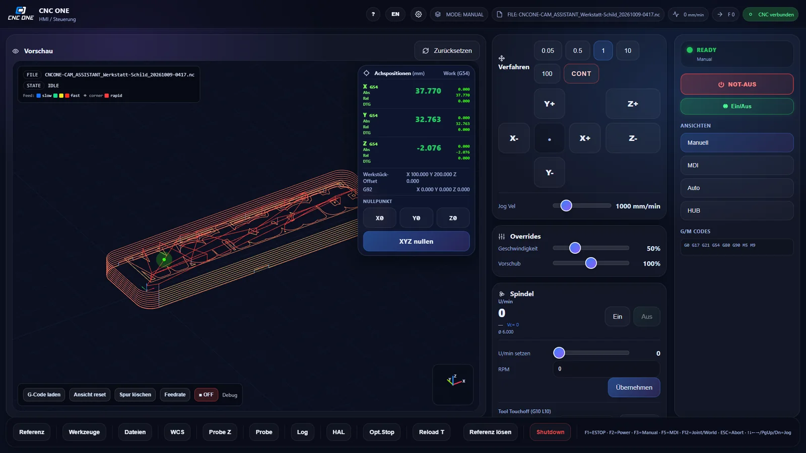Enable continuous jog with CONT
This screenshot has width=806, height=453.
[581, 73]
